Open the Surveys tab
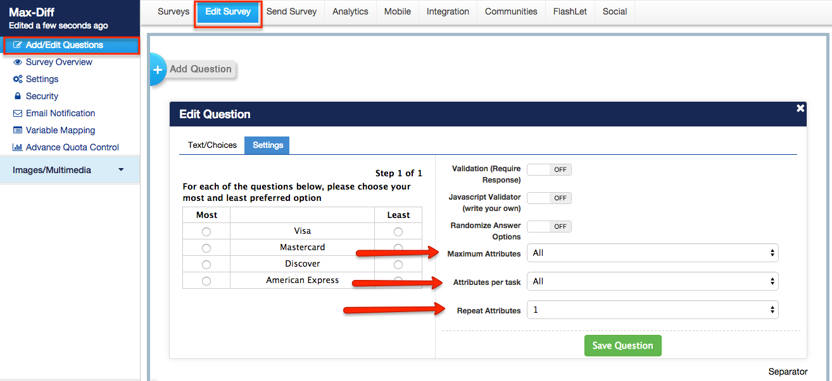The width and height of the screenshot is (832, 381). [173, 11]
